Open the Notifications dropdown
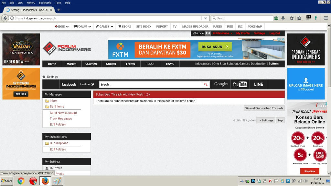 pyautogui.click(x=222, y=33)
